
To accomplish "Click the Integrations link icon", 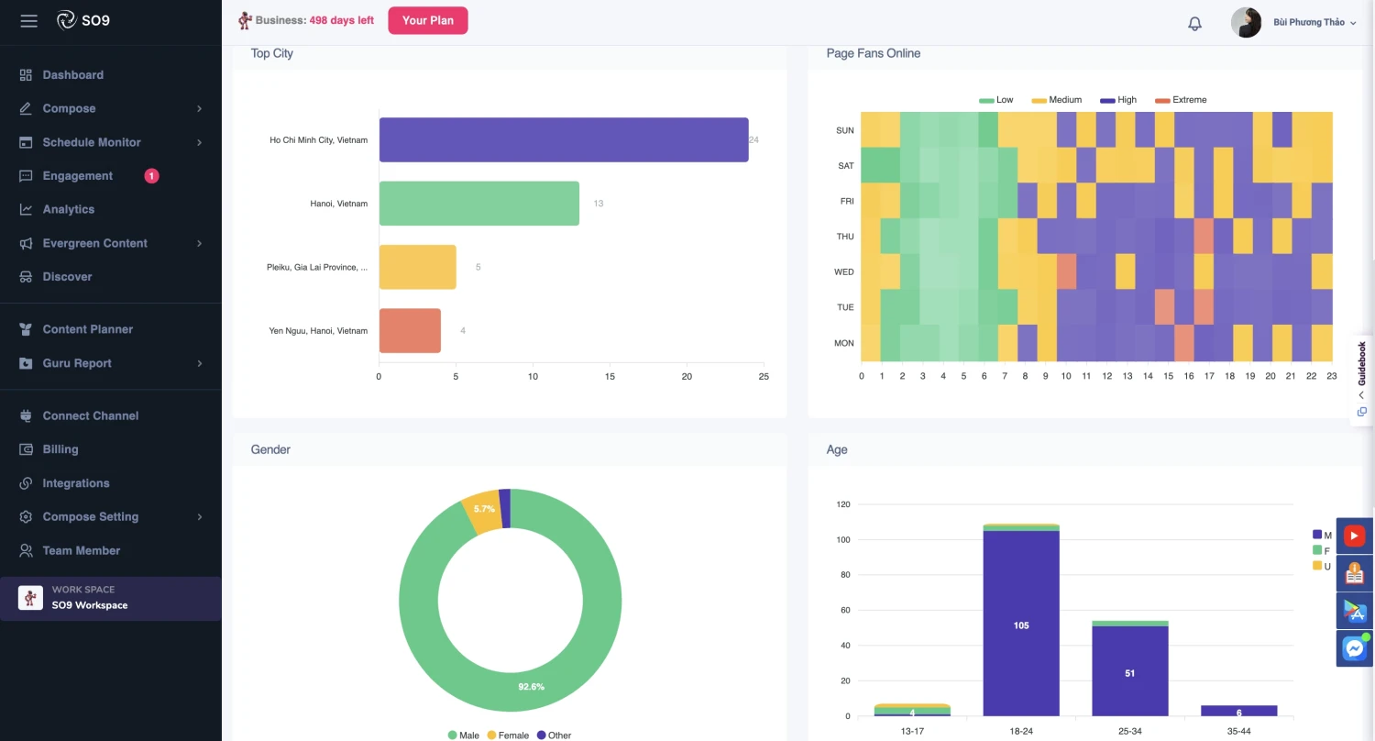I will (x=26, y=483).
